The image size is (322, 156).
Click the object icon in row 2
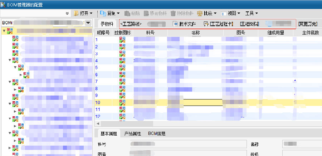pyautogui.click(x=122, y=47)
